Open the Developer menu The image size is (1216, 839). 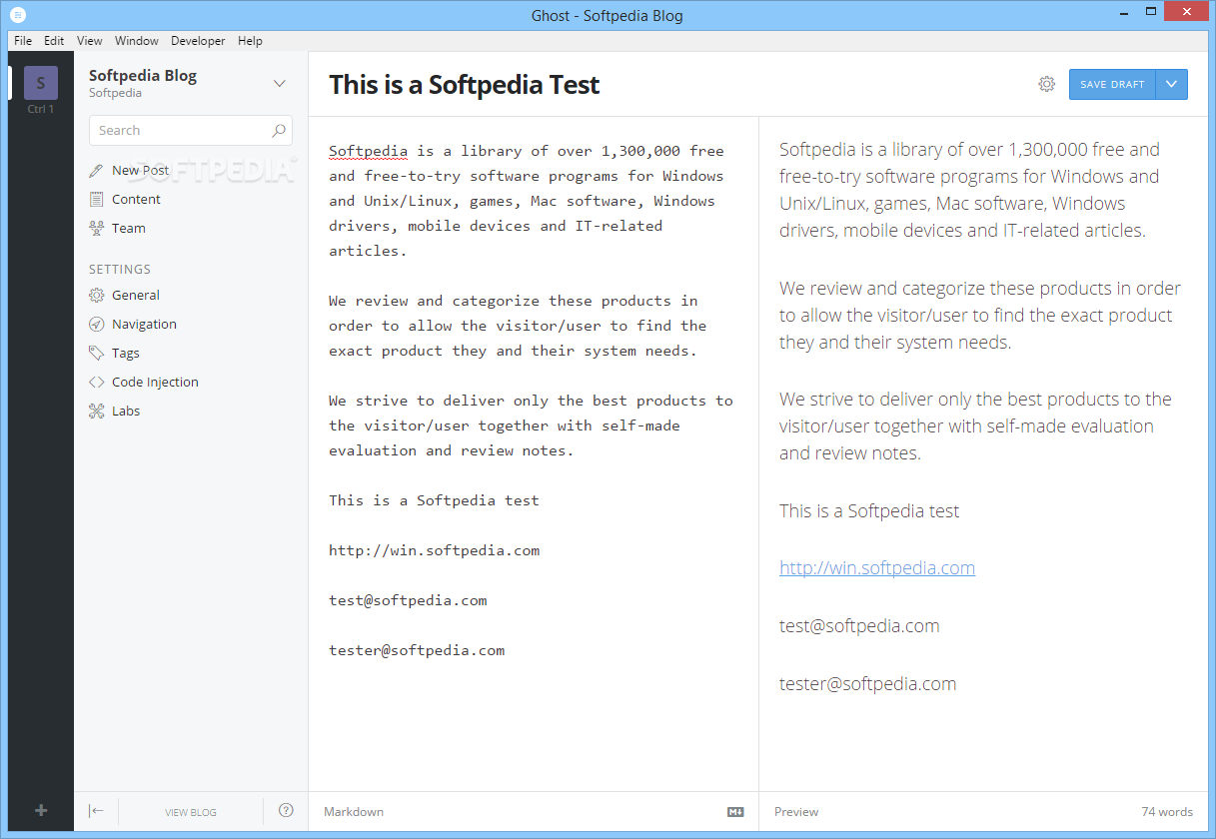click(198, 41)
